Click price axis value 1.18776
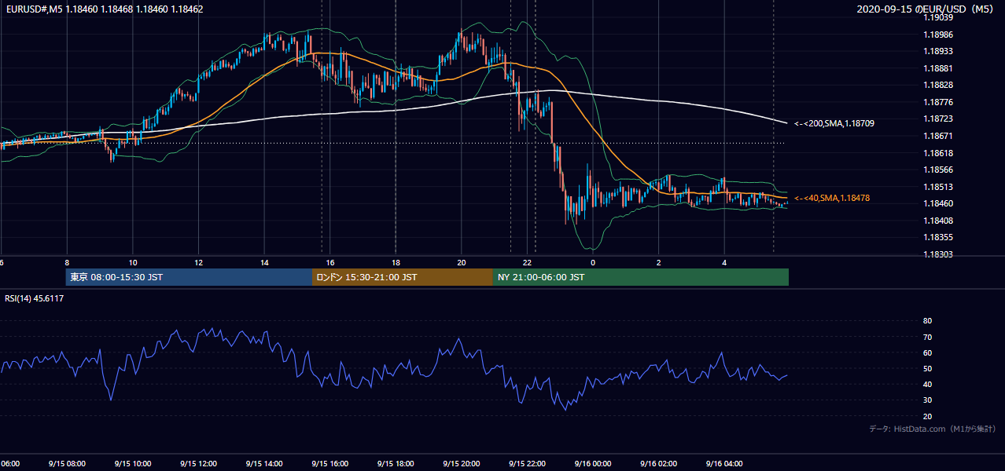This screenshot has width=1005, height=471. click(938, 102)
